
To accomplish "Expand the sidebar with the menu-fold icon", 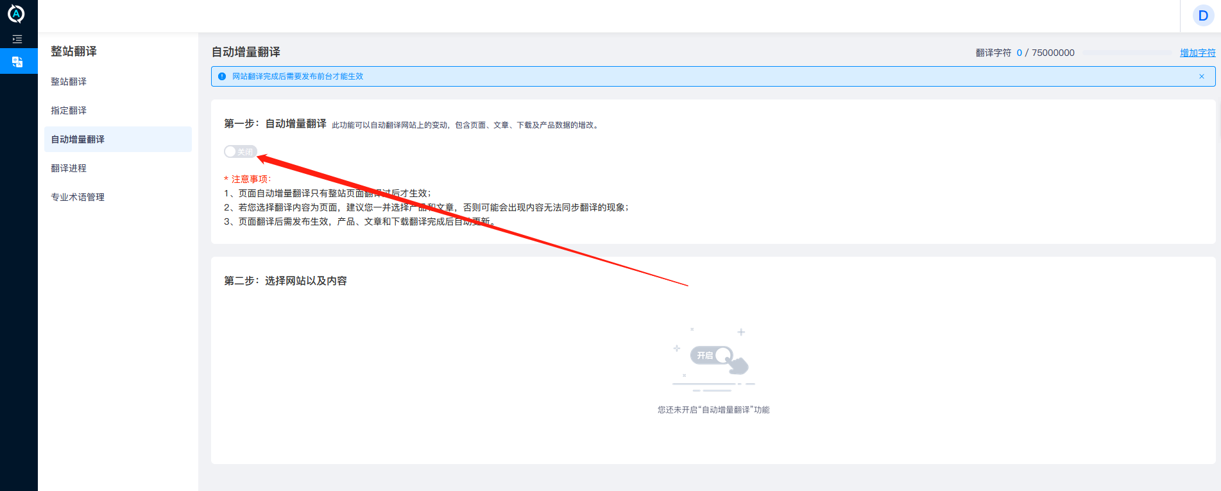I will pos(17,39).
